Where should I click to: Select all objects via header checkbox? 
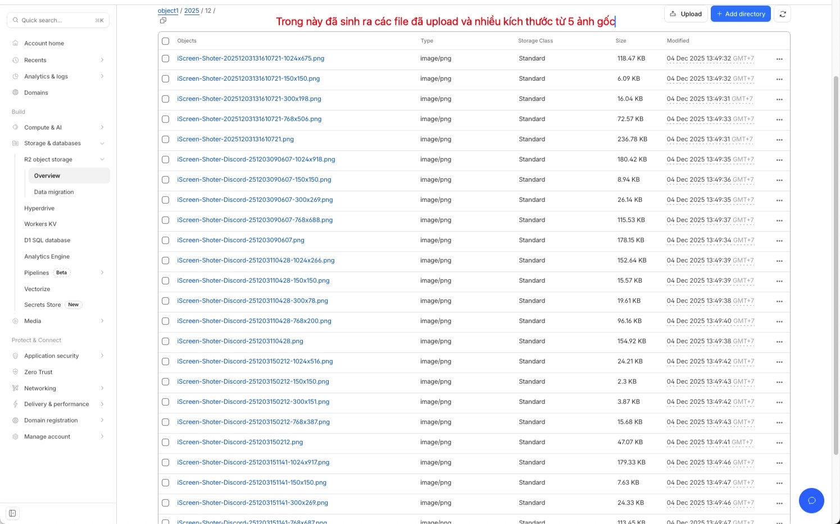[x=165, y=40]
